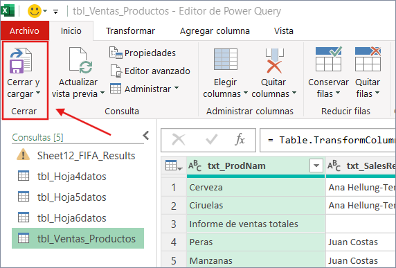Screen dimensions: 396x268
Task: Click the table icon next to tbl_Ventas_Productos
Action: click(24, 238)
